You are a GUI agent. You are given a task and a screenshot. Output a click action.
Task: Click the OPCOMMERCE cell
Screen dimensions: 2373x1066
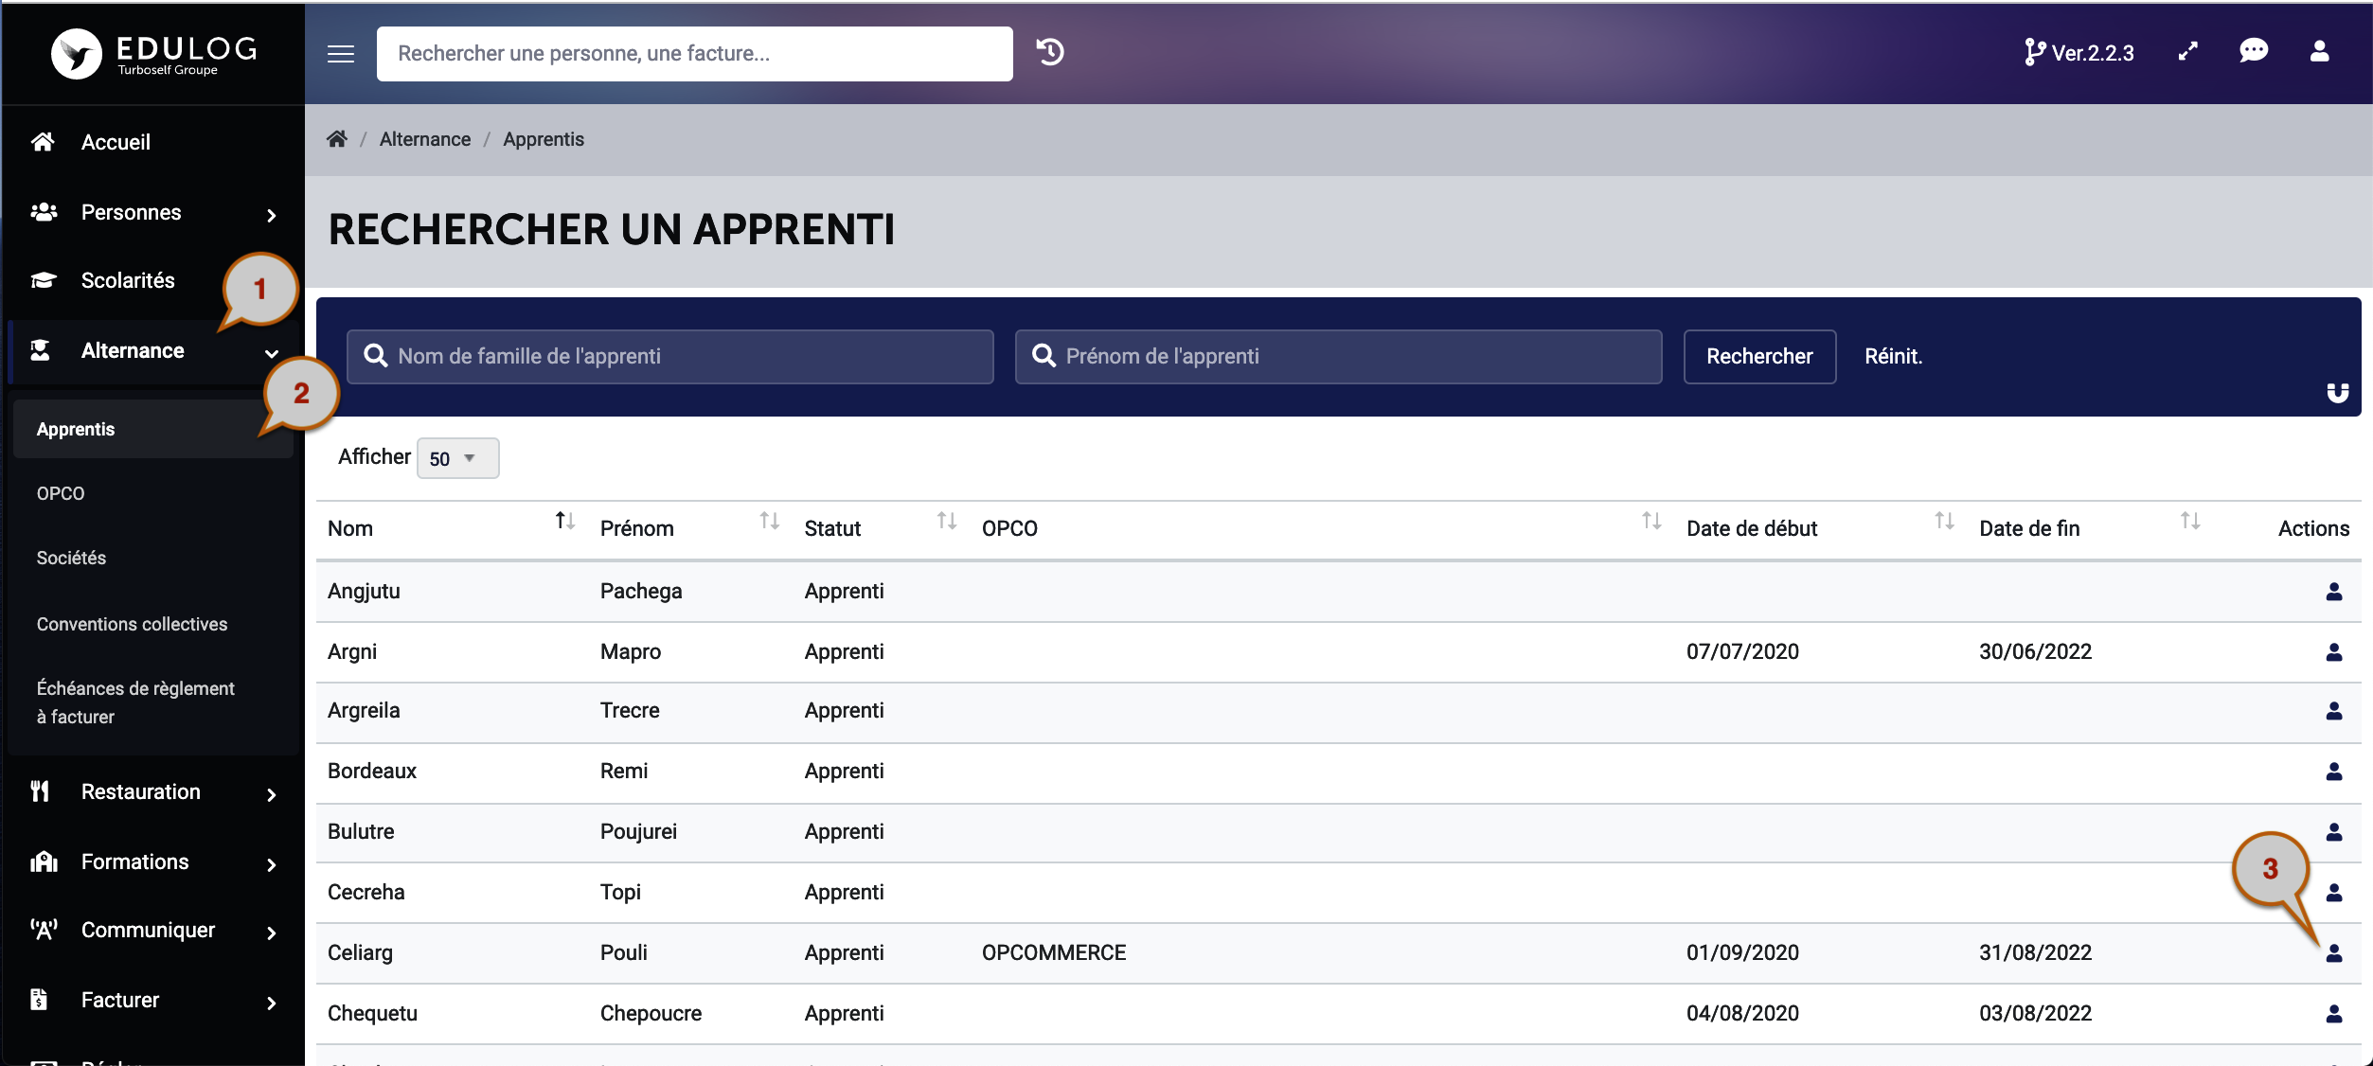coord(1054,952)
